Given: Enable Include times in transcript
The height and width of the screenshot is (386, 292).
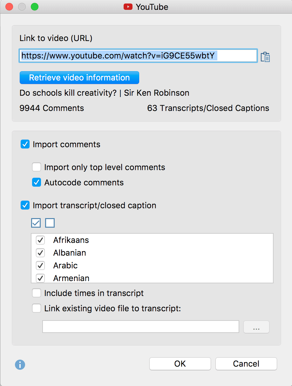Looking at the screenshot, I should (x=37, y=293).
